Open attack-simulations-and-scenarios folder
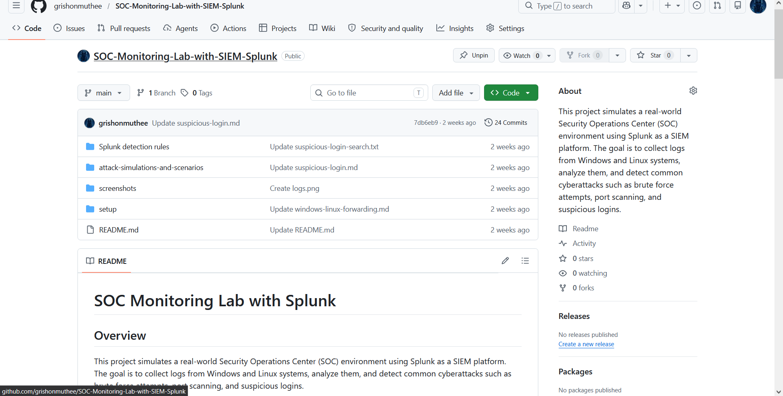Image resolution: width=783 pixels, height=396 pixels. point(151,168)
